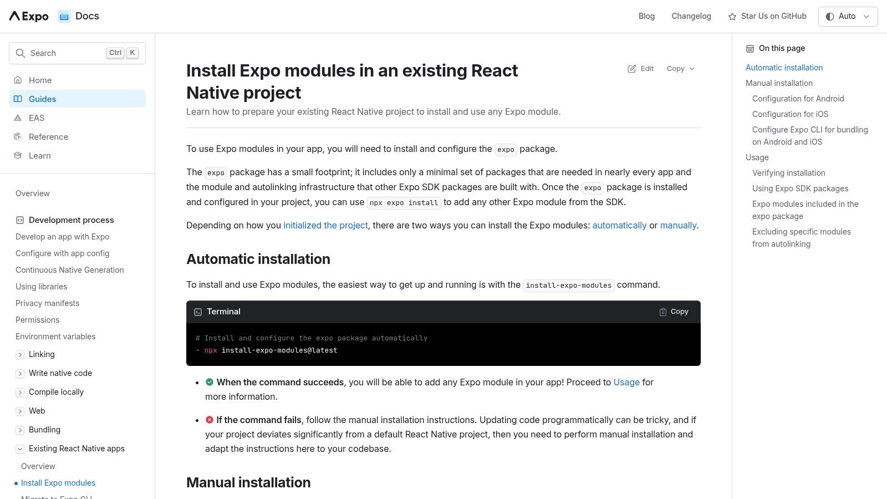Click the Edit page pencil icon

(632, 69)
